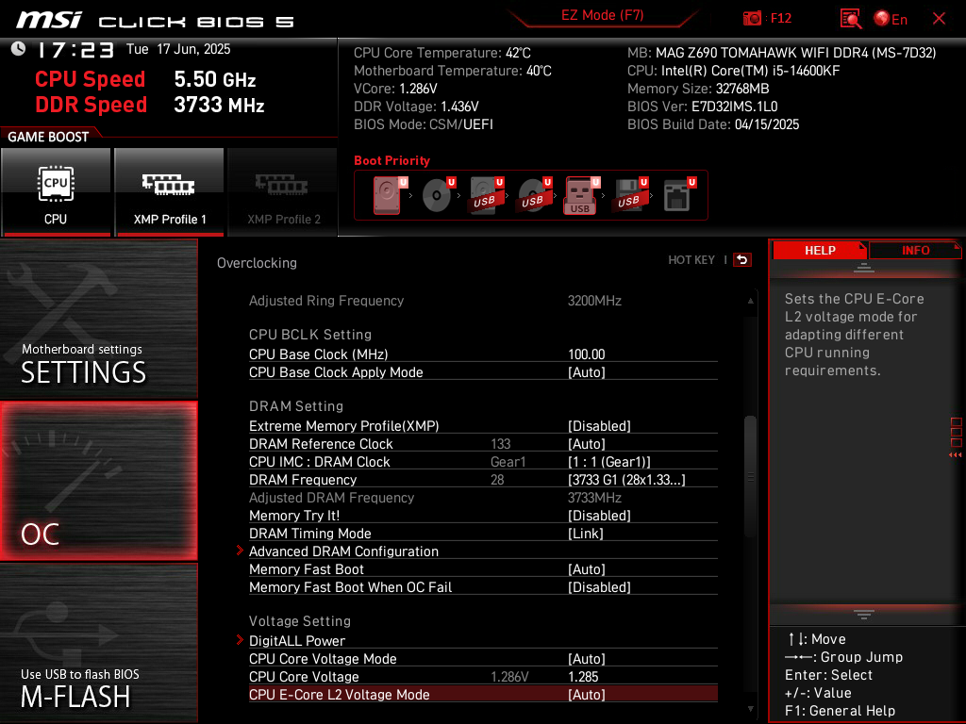The height and width of the screenshot is (724, 966).
Task: Click the help panel bottom collapse handle
Action: pos(864,615)
